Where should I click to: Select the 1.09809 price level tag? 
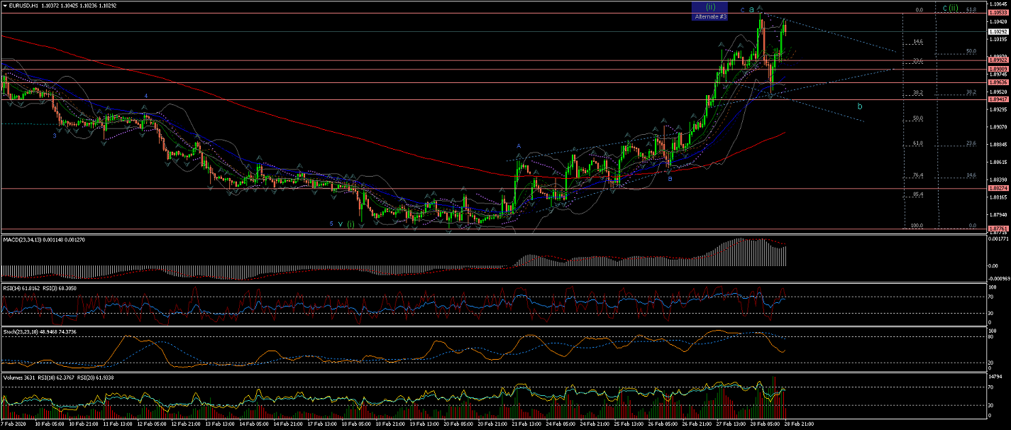click(x=998, y=69)
